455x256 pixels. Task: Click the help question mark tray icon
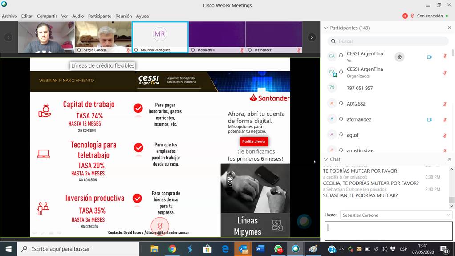coord(332,249)
